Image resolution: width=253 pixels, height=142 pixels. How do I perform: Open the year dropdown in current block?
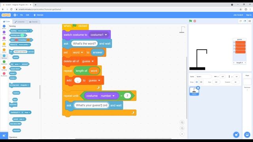tap(24, 119)
